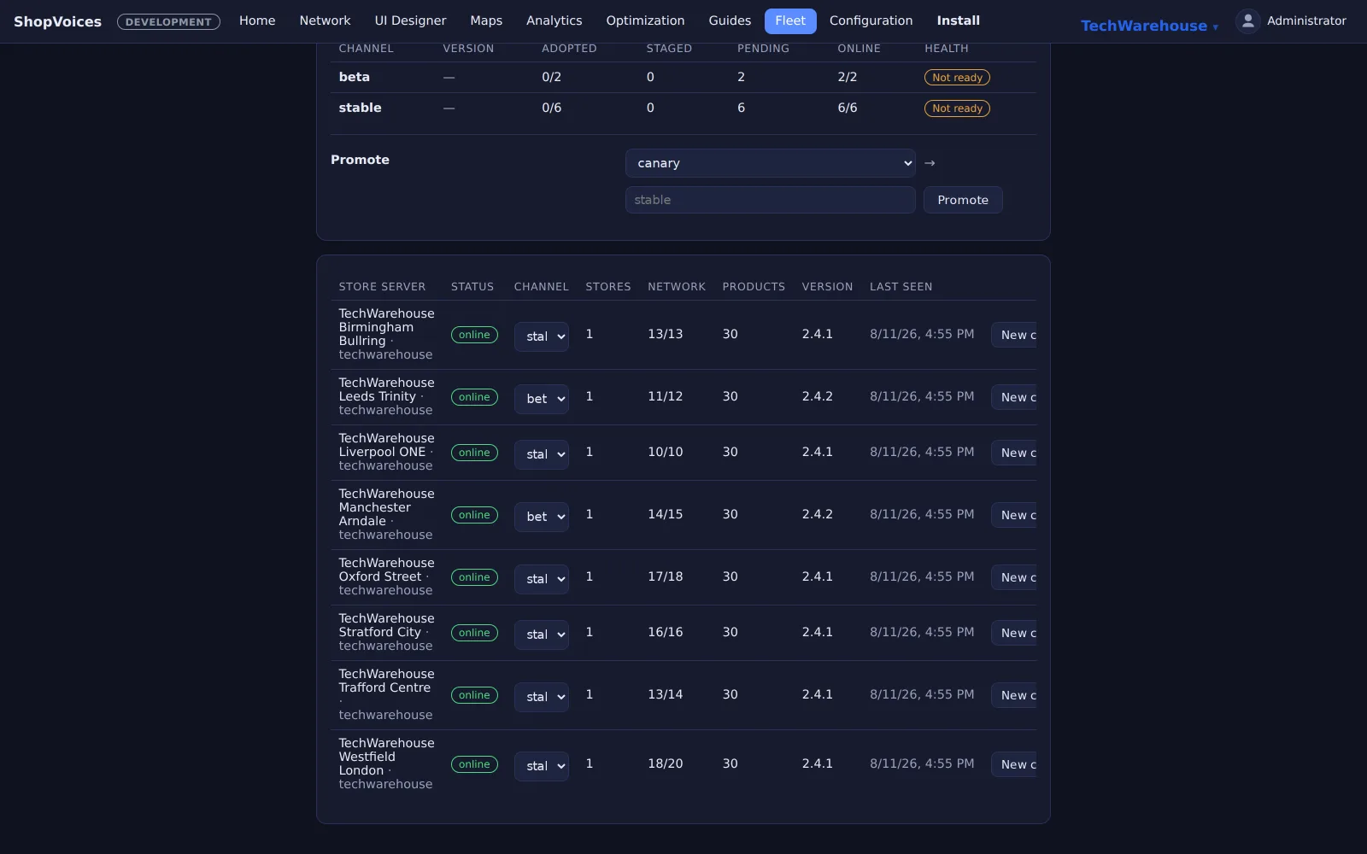Click the New button for Liverpool ONE
Screen dimensions: 1367x854
[1014, 453]
